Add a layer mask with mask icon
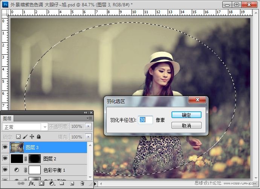The image size is (260, 189). coord(41,183)
